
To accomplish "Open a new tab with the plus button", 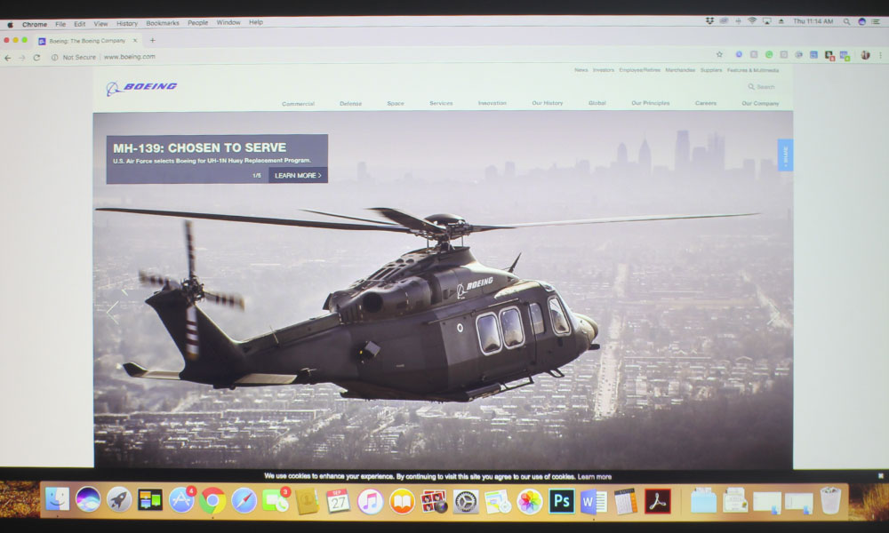I will (153, 40).
